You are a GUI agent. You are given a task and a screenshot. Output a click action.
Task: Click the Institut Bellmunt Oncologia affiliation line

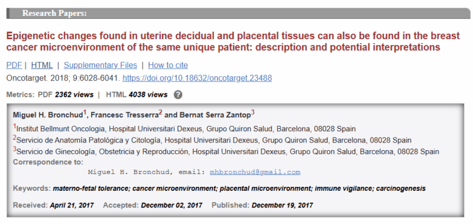(184, 129)
